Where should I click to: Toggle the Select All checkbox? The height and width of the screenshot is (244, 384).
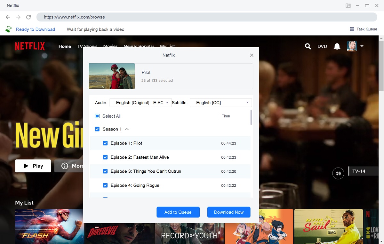pyautogui.click(x=97, y=116)
